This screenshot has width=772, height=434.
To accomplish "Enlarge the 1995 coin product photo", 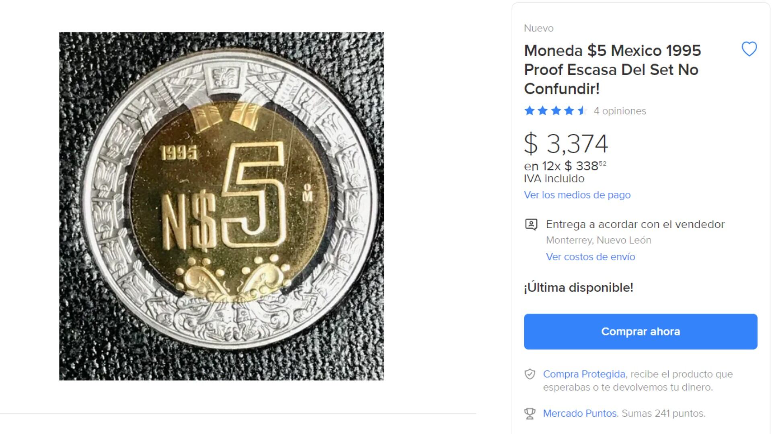I will (x=222, y=206).
